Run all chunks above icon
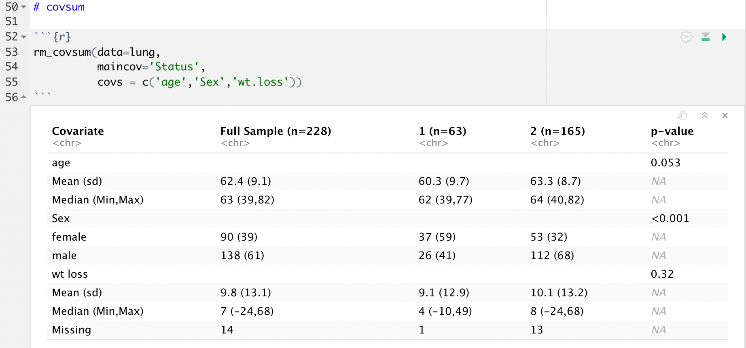Viewport: 746px width, 348px height. 706,37
